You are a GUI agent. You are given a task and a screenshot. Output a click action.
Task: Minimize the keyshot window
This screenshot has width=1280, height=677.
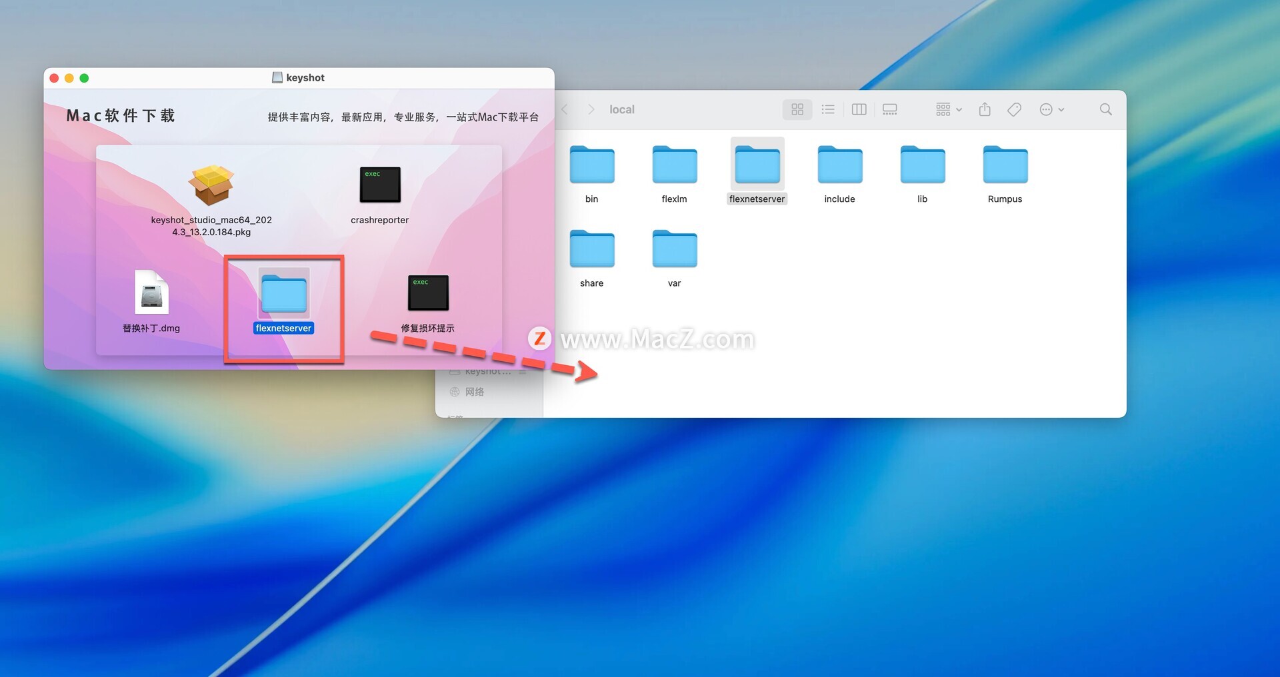point(69,78)
